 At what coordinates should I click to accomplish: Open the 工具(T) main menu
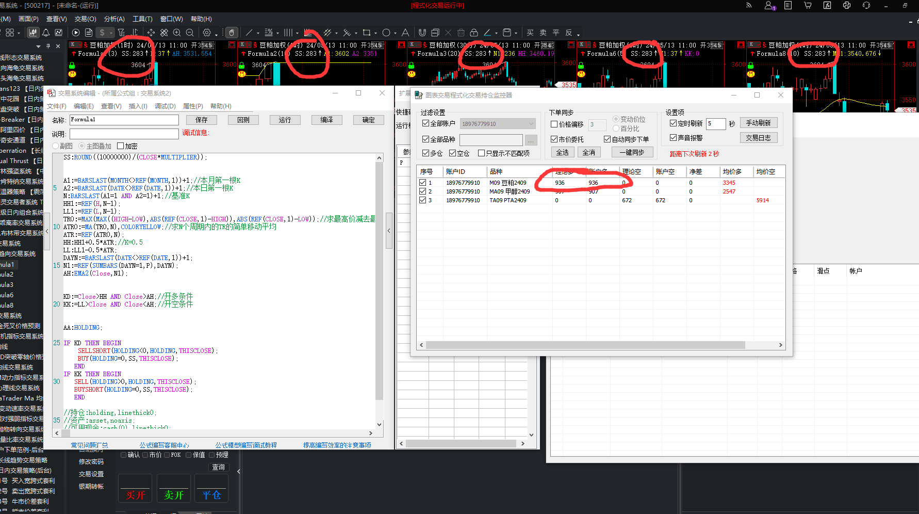coord(142,19)
